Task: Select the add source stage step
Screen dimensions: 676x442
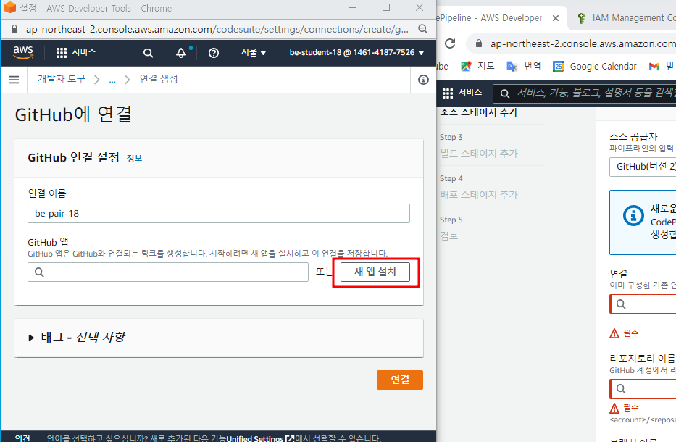Action: [478, 112]
